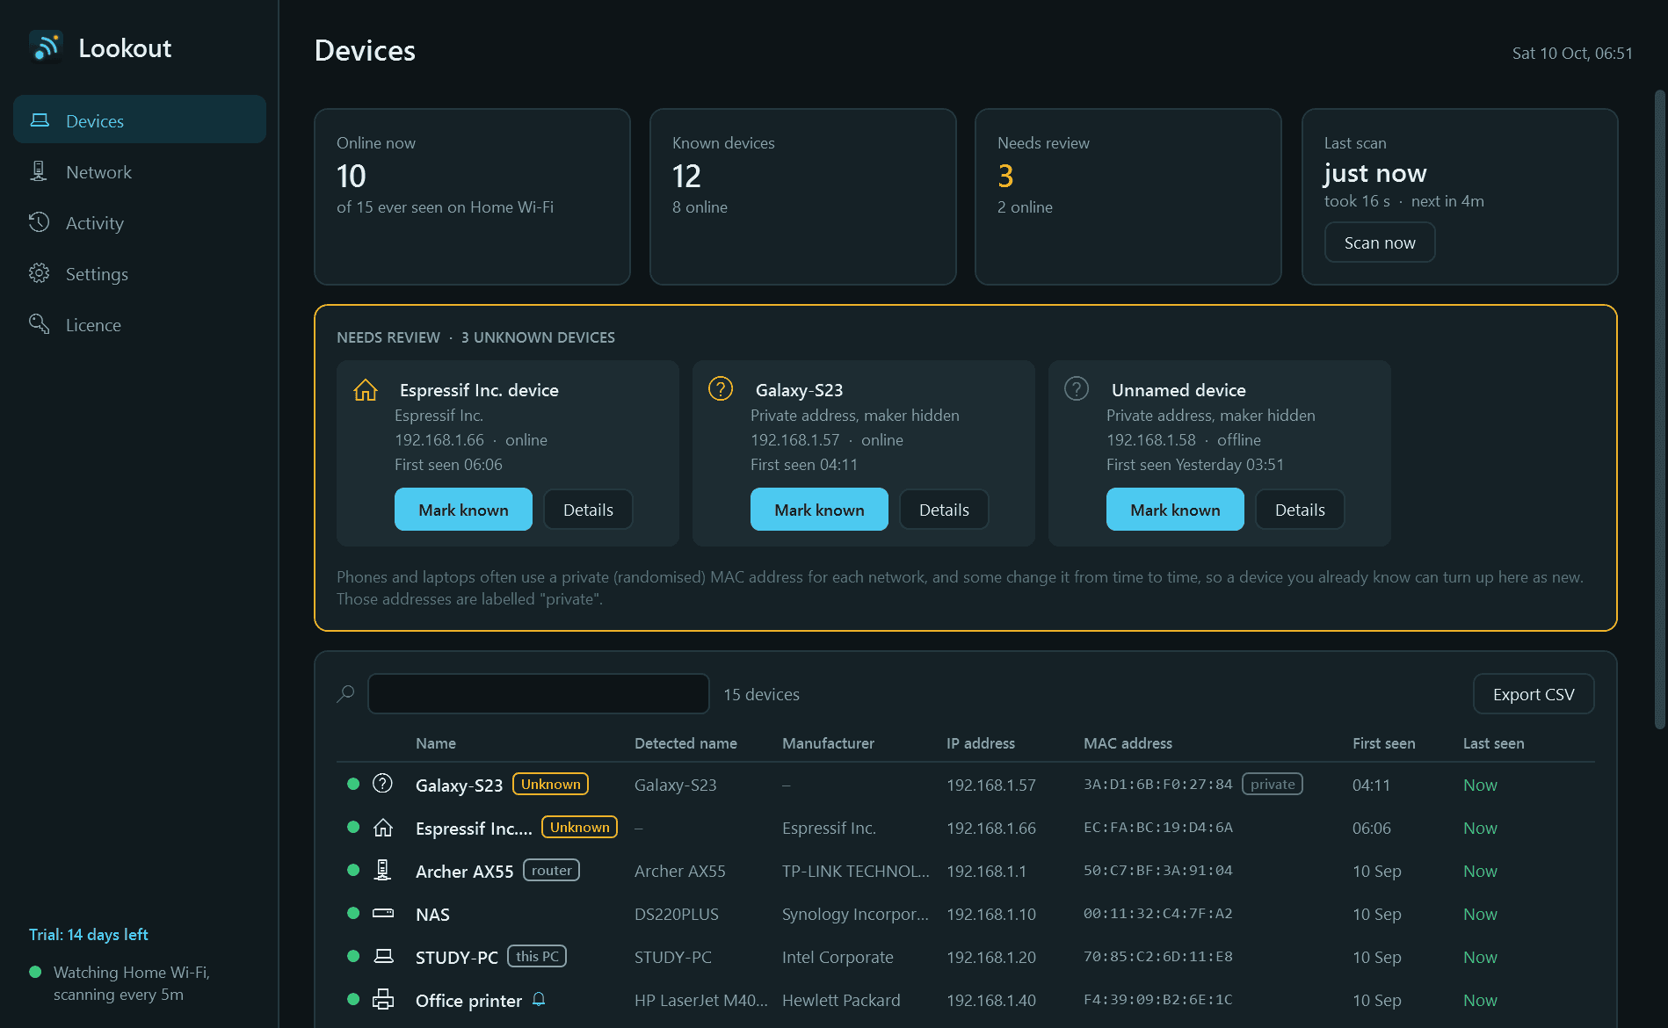This screenshot has height=1028, width=1668.
Task: Click the Known devices summary card
Action: [803, 197]
